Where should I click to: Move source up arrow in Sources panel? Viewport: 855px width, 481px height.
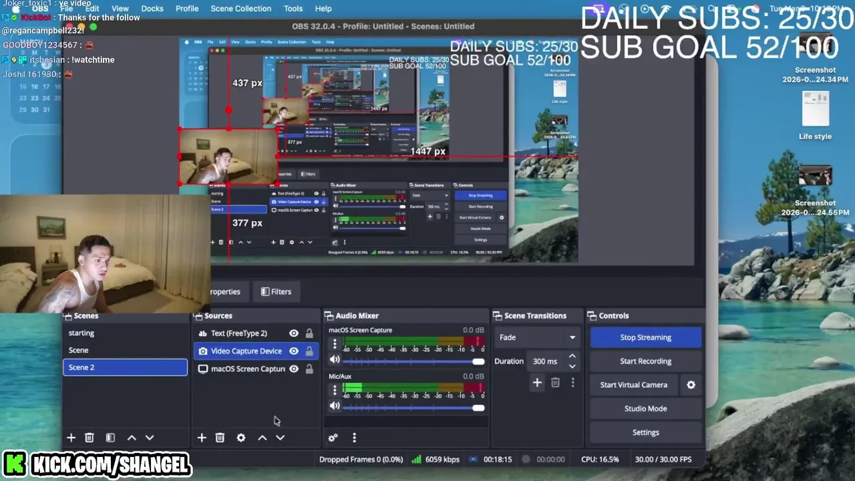click(x=263, y=438)
